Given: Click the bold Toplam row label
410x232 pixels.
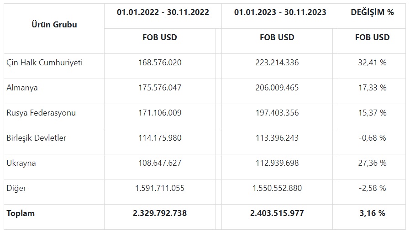Looking at the screenshot, I should coord(21,213).
